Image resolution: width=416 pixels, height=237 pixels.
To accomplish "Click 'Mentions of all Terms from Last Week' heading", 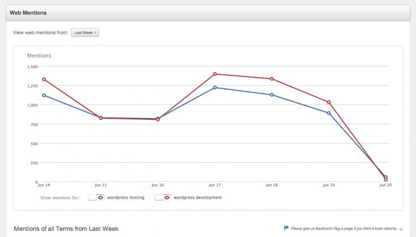I will coord(65,229).
